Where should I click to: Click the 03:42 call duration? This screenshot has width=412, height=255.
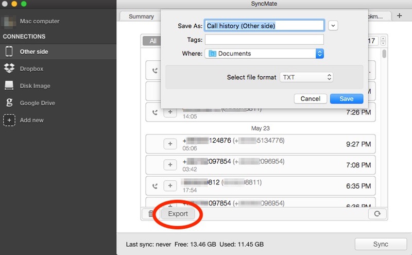tap(190, 169)
